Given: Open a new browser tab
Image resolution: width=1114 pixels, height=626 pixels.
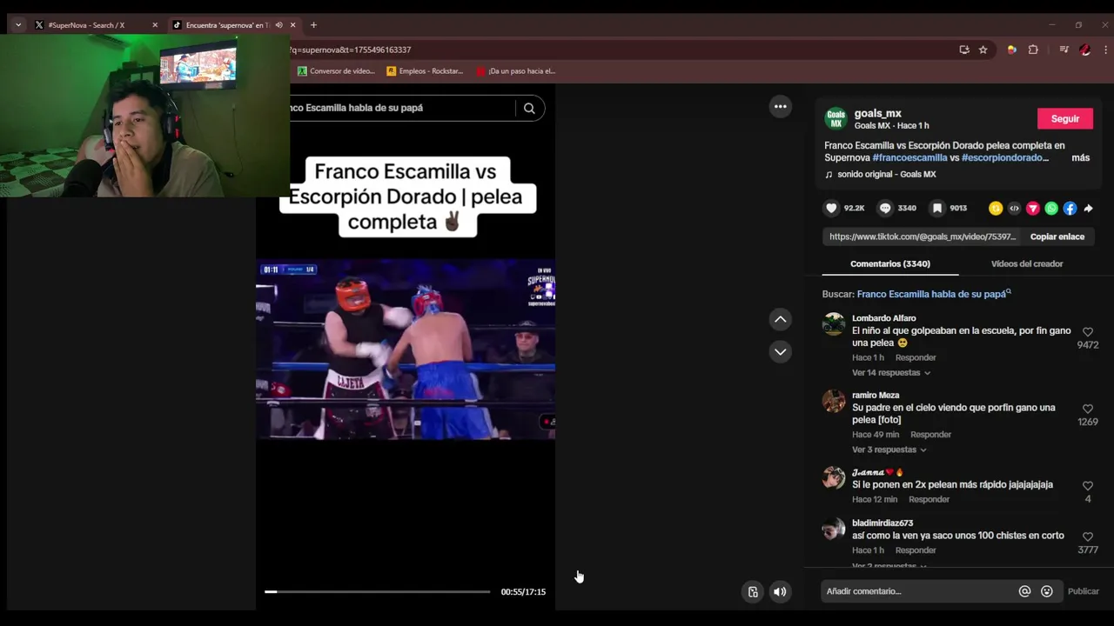Looking at the screenshot, I should click(313, 25).
